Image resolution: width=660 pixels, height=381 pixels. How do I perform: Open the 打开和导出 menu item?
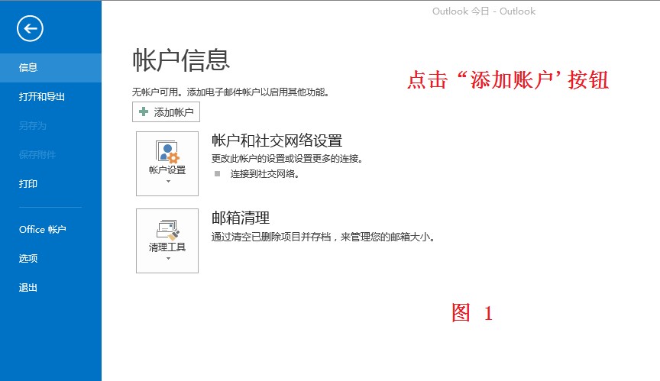tap(50, 97)
